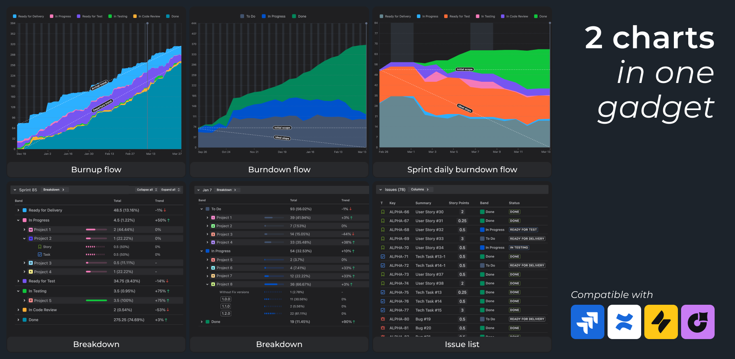Open the Columns dropdown in Issues panel
Viewport: 735px width, 359px height.
point(421,189)
